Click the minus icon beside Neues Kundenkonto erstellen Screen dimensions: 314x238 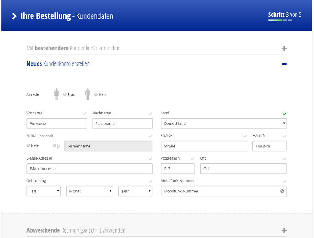pos(284,64)
